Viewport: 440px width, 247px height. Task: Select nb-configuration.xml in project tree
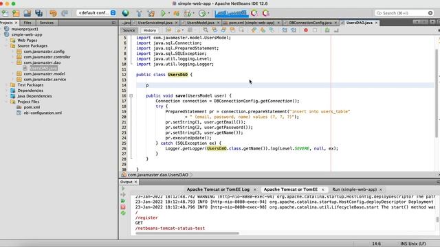click(43, 113)
